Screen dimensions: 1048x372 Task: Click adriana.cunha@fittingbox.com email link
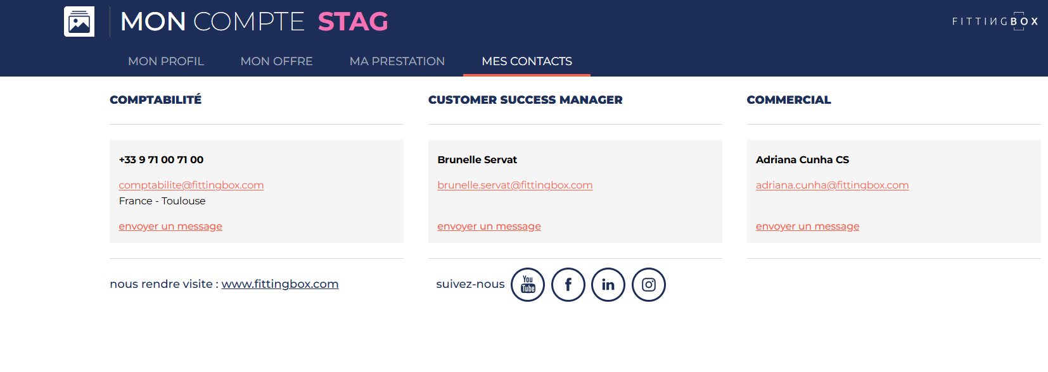click(832, 185)
